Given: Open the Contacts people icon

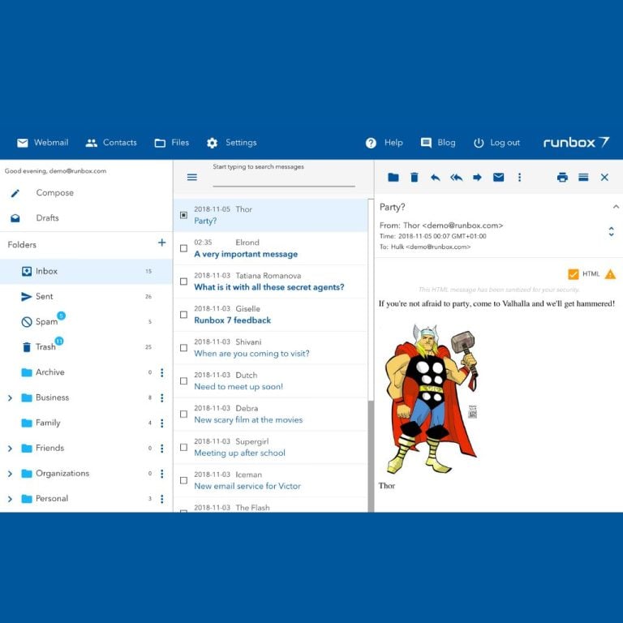Looking at the screenshot, I should pos(92,143).
